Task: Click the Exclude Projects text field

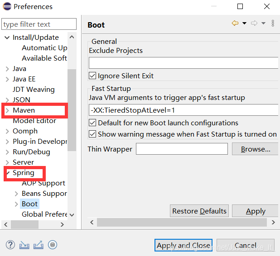Action: (x=183, y=63)
